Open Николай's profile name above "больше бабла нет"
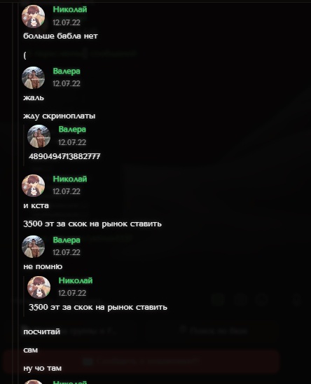Image resolution: width=311 pixels, height=384 pixels. pyautogui.click(x=70, y=9)
